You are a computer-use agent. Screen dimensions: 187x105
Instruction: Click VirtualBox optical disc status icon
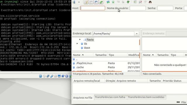tap(44, 76)
